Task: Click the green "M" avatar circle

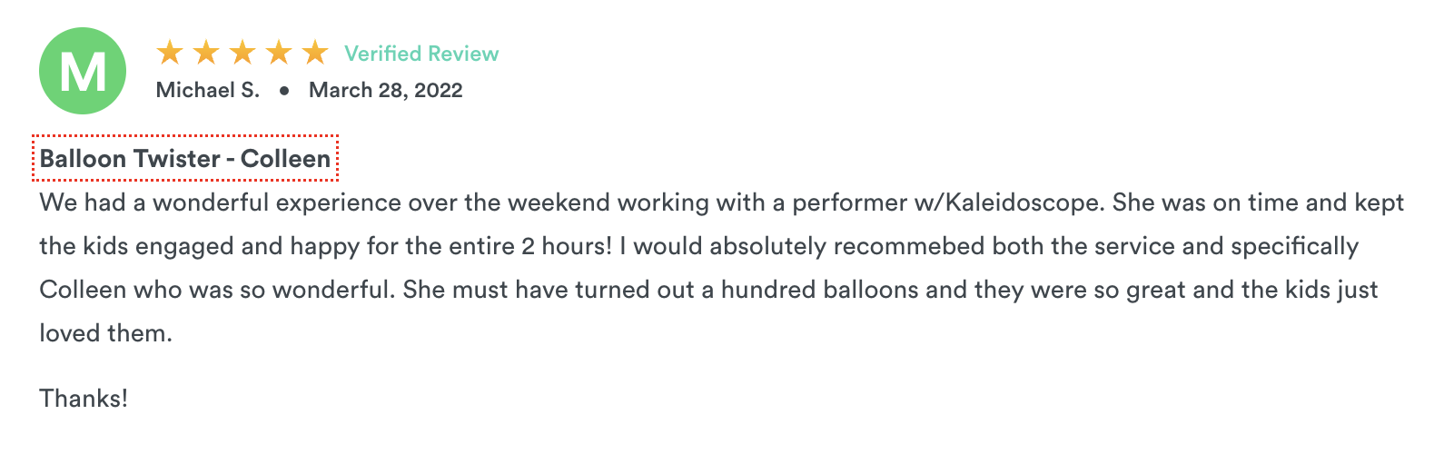Action: [83, 71]
